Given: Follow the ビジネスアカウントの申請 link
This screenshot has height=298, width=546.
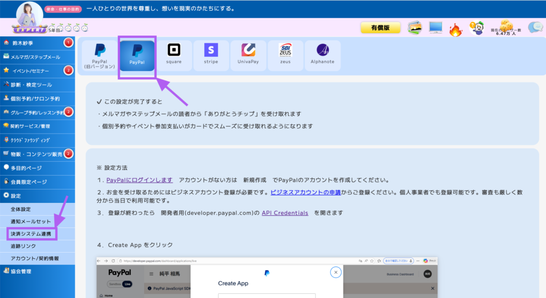Looking at the screenshot, I should [306, 192].
